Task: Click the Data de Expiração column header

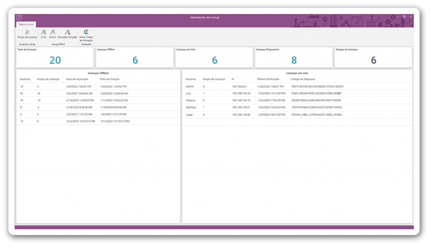Action: [77, 79]
